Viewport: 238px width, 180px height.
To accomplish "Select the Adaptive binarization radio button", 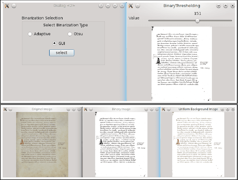I will [x=30, y=34].
